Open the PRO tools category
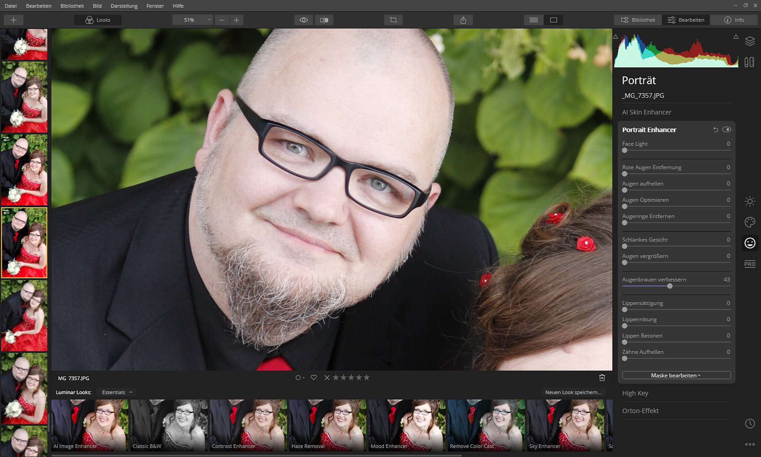This screenshot has height=457, width=761. [x=750, y=264]
